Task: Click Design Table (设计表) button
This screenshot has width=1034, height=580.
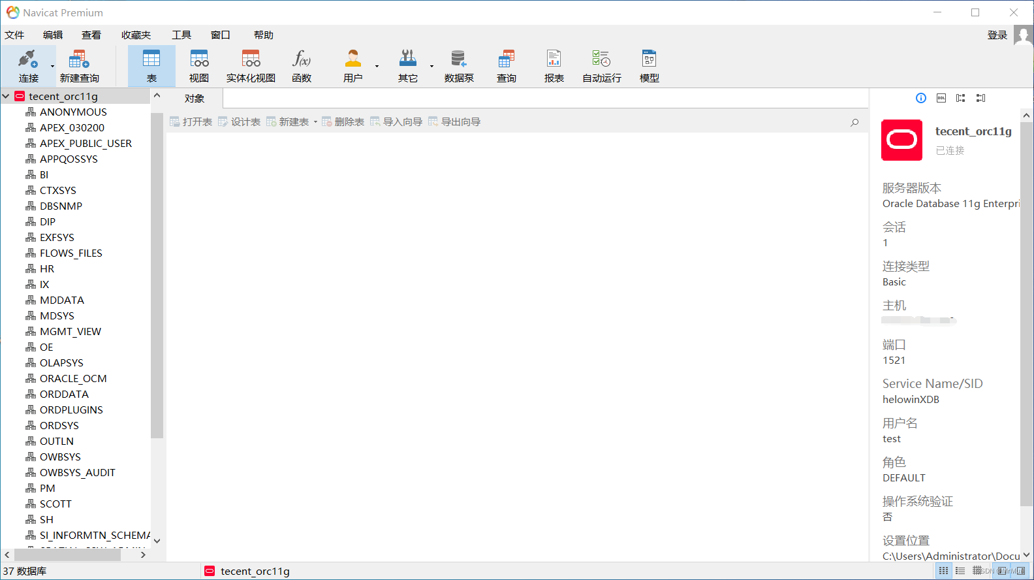Action: click(239, 122)
